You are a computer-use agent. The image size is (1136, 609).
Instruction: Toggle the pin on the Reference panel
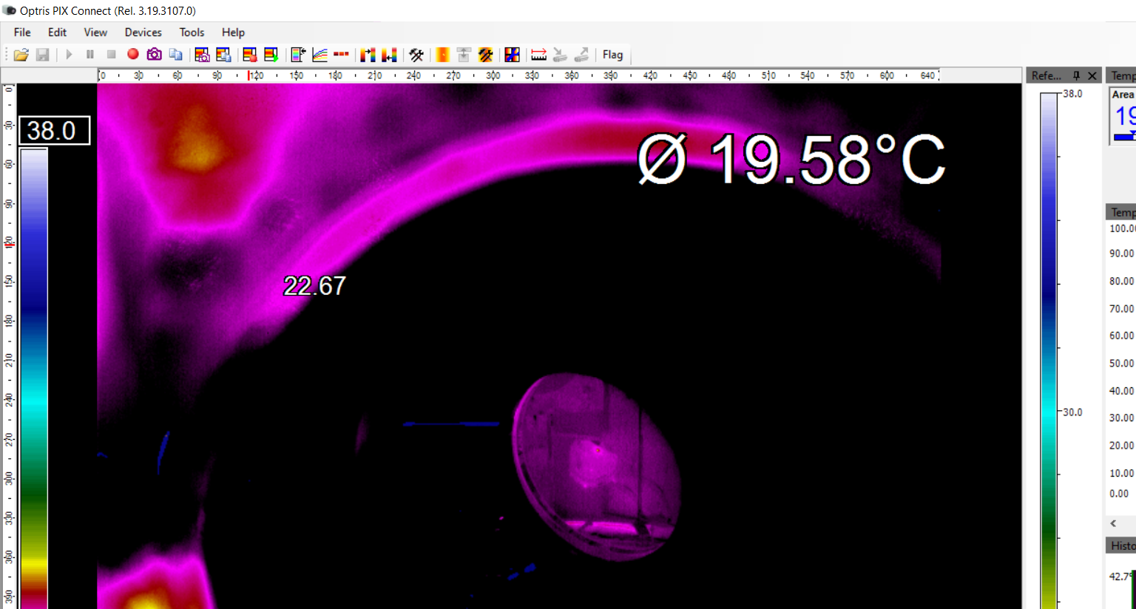click(1076, 75)
